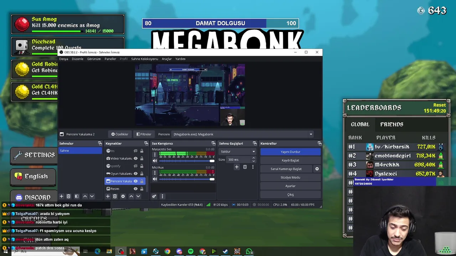
Task: Enable Stüdyo Modu button
Action: [290, 177]
